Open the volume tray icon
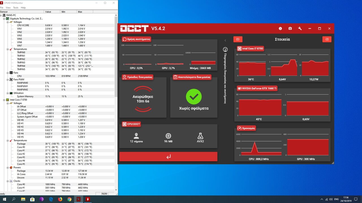 coord(331,199)
